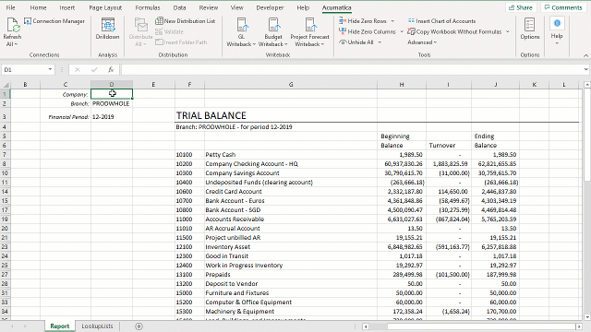Click Insert Chart of Accounts

coord(441,21)
